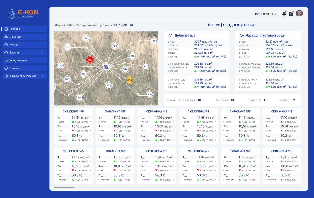The height and width of the screenshot is (198, 314).
Task: Select yellow well marker 384 on map
Action: click(130, 80)
